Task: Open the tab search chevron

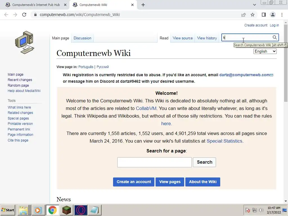Action: (x=254, y=5)
